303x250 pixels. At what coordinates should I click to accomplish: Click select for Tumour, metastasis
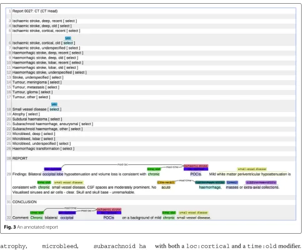(52, 87)
